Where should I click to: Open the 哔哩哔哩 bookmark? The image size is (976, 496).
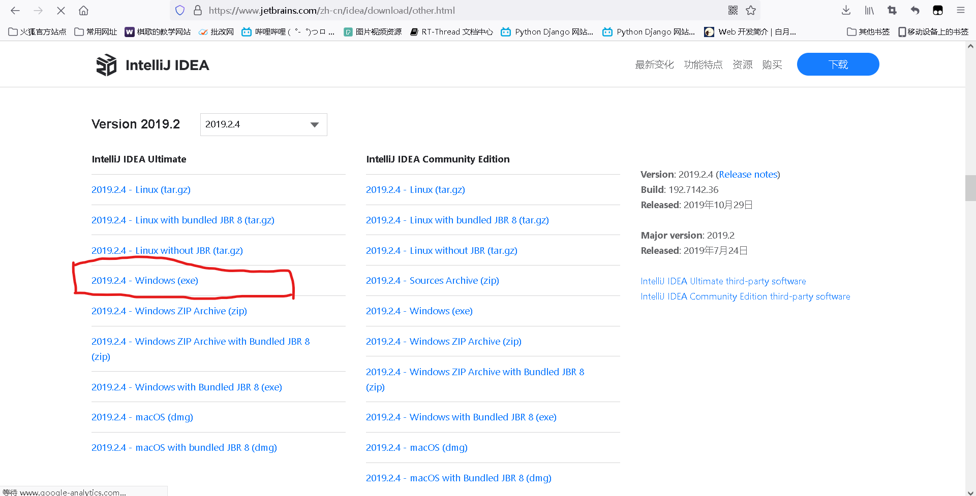(x=288, y=31)
